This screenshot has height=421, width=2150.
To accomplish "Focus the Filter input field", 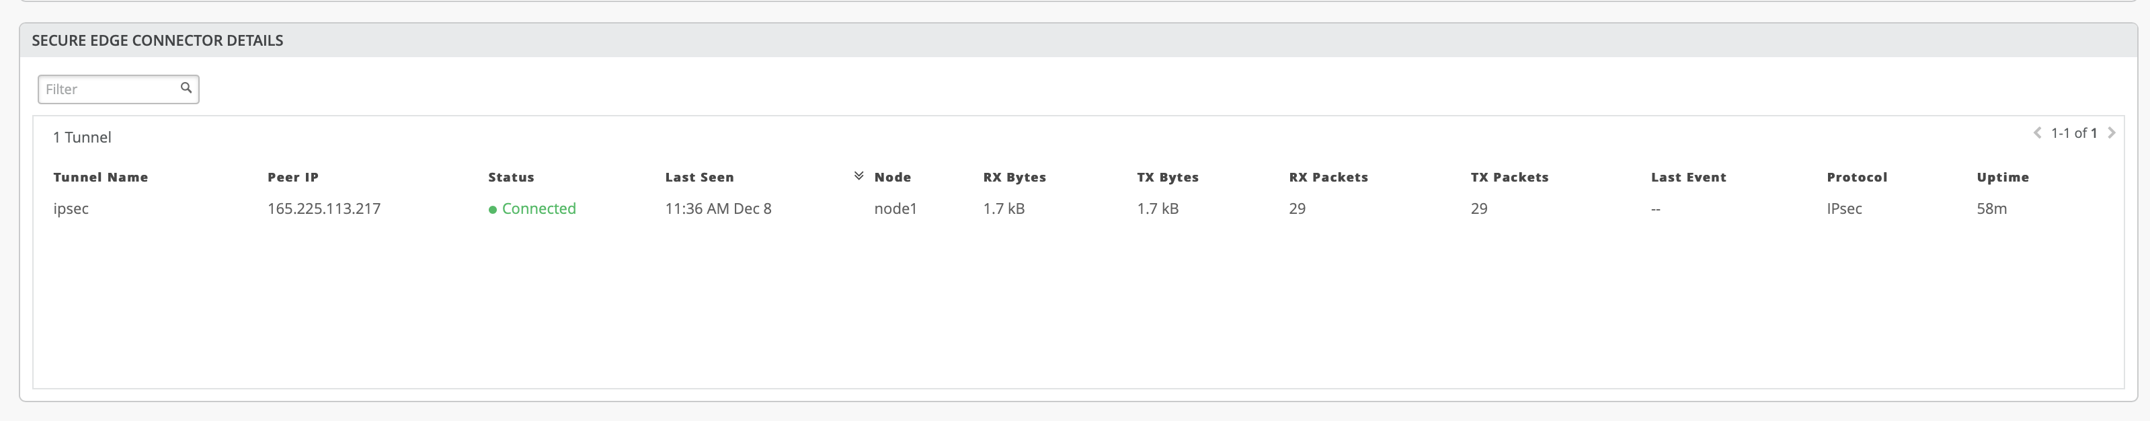I will (x=108, y=89).
